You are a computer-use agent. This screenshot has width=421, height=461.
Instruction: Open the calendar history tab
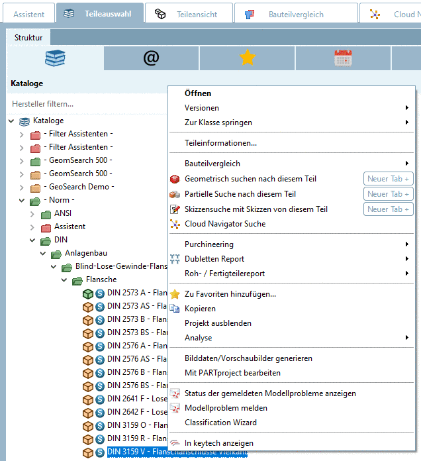tap(343, 58)
